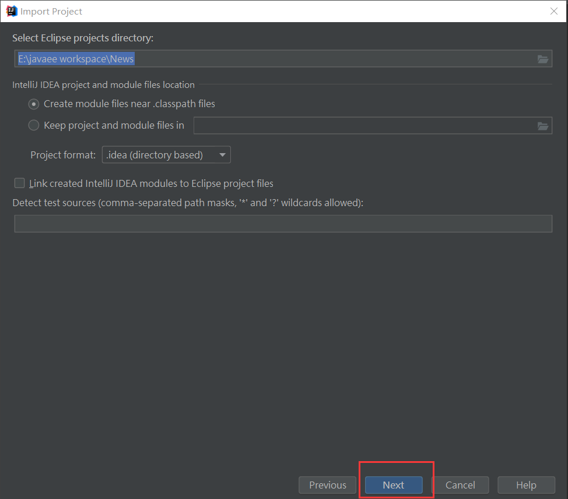568x499 pixels.
Task: Click the 'Select Eclipse projects directory:' label
Action: 83,38
